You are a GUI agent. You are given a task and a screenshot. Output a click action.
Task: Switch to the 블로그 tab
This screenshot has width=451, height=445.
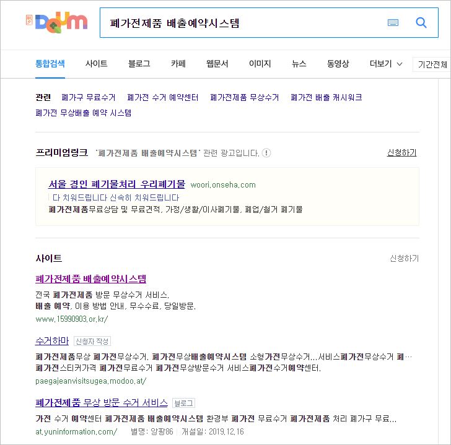(x=139, y=64)
